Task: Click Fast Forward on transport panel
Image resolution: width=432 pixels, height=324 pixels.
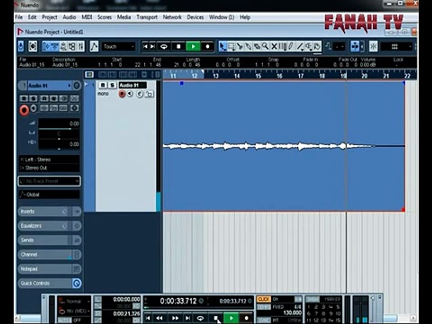Action: click(175, 318)
